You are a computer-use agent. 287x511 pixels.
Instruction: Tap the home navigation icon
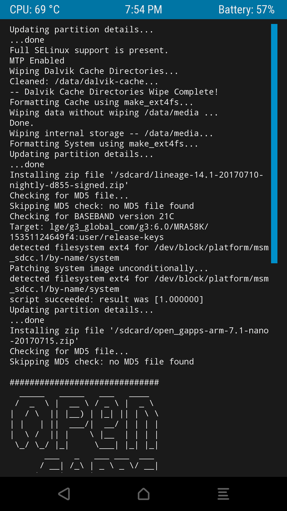tap(143, 493)
